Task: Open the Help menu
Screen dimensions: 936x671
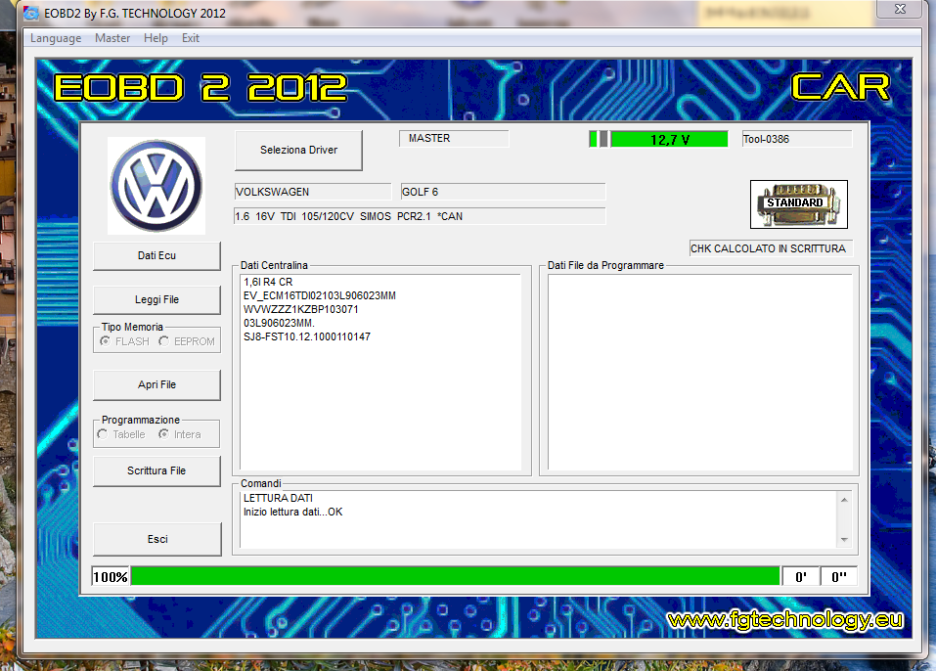Action: click(156, 38)
